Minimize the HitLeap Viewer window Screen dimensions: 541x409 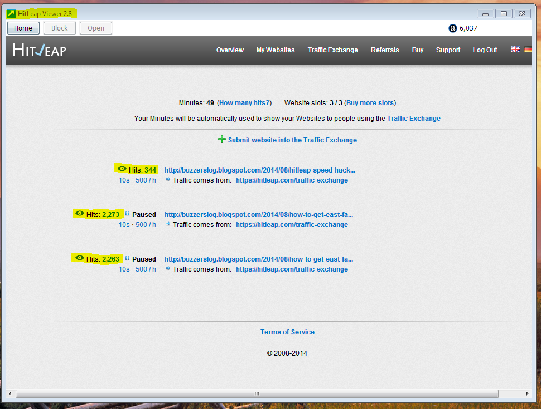pyautogui.click(x=485, y=14)
